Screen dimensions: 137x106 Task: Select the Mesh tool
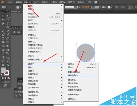tap(3, 50)
